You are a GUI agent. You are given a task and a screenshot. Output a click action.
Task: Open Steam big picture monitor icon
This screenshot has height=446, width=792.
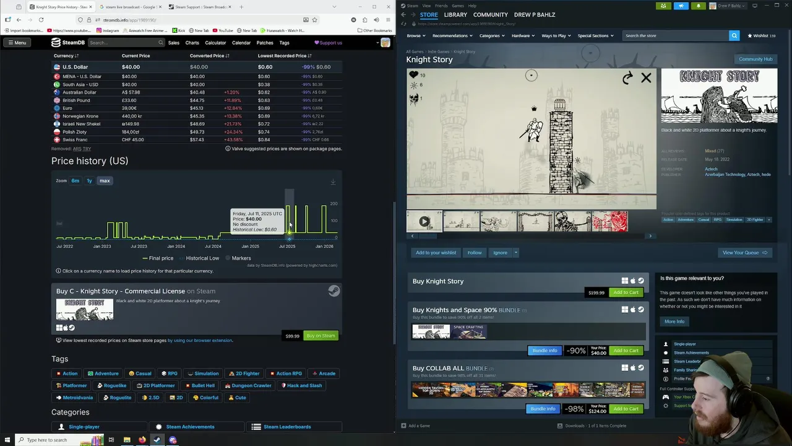(755, 6)
